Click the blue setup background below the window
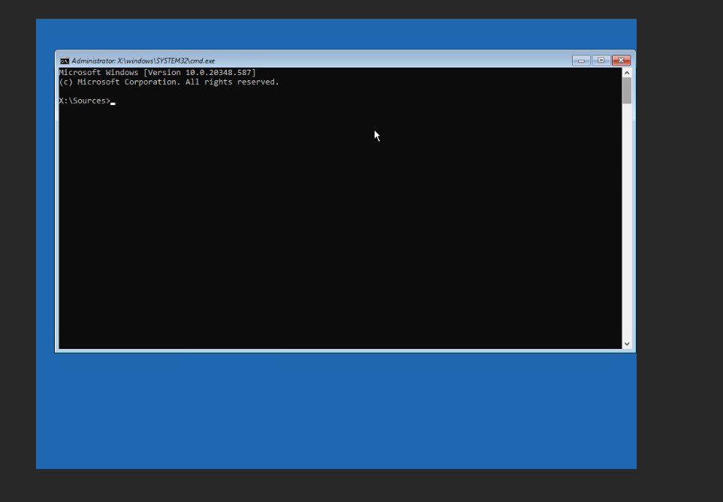 pyautogui.click(x=338, y=413)
